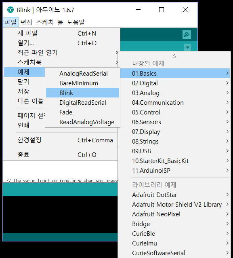The image size is (233, 258).
Task: Expand 11.ArduinoISP examples
Action: (x=175, y=171)
